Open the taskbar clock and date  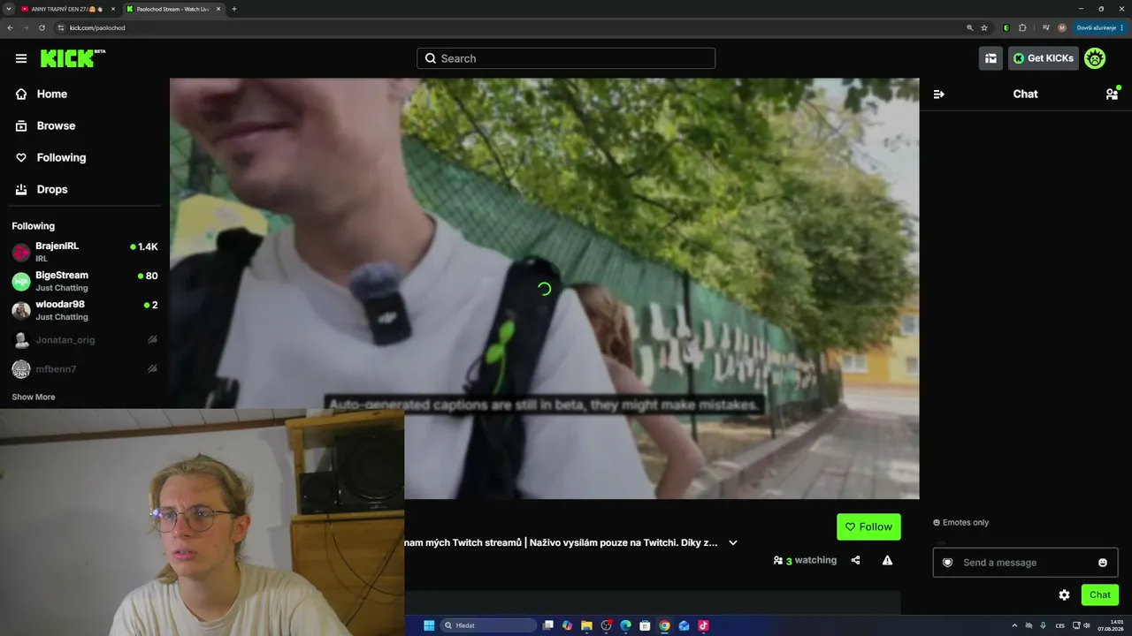point(1112,625)
